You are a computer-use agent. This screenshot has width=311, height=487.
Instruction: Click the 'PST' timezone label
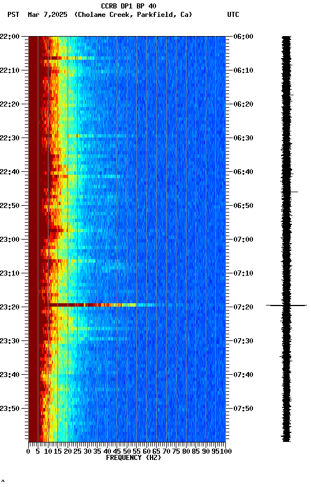click(14, 15)
